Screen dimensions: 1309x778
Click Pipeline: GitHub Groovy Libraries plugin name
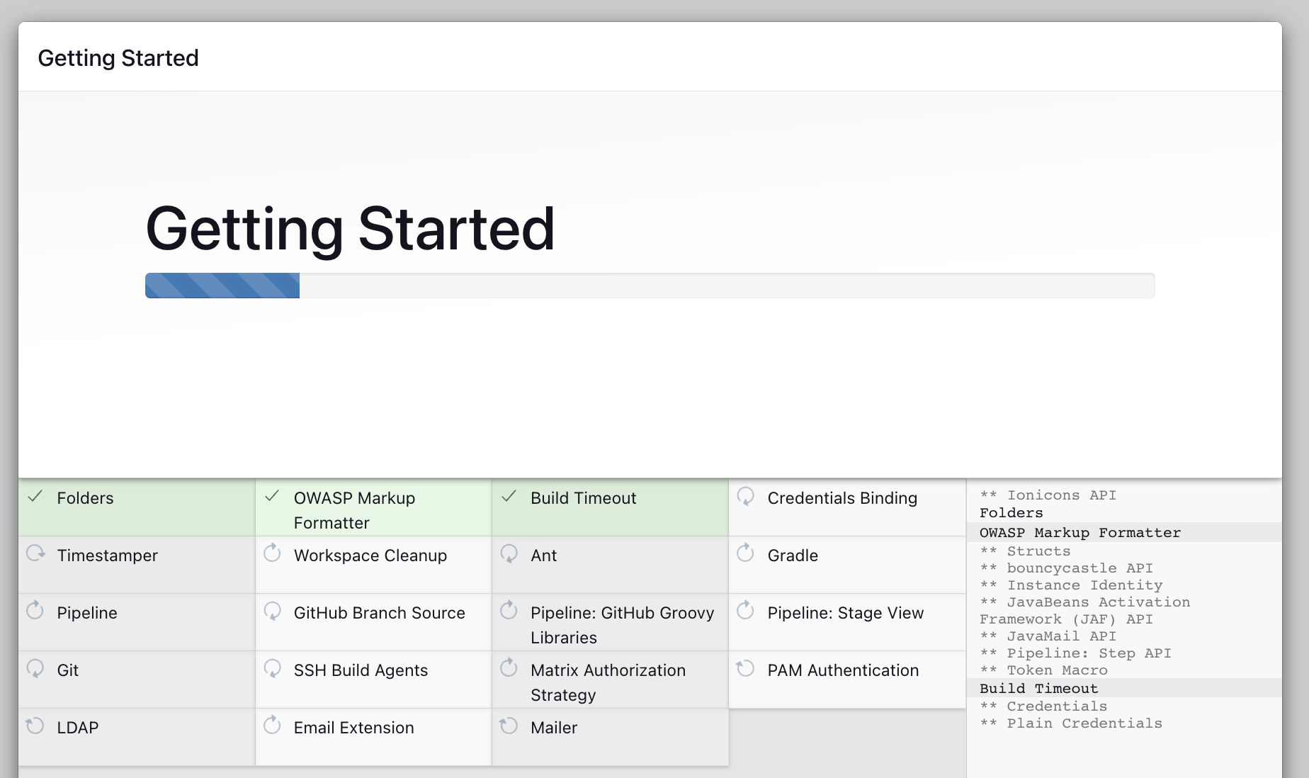(622, 625)
